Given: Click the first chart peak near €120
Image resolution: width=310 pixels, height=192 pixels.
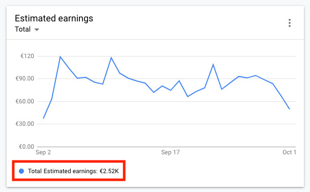Looking at the screenshot, I should 60,57.
